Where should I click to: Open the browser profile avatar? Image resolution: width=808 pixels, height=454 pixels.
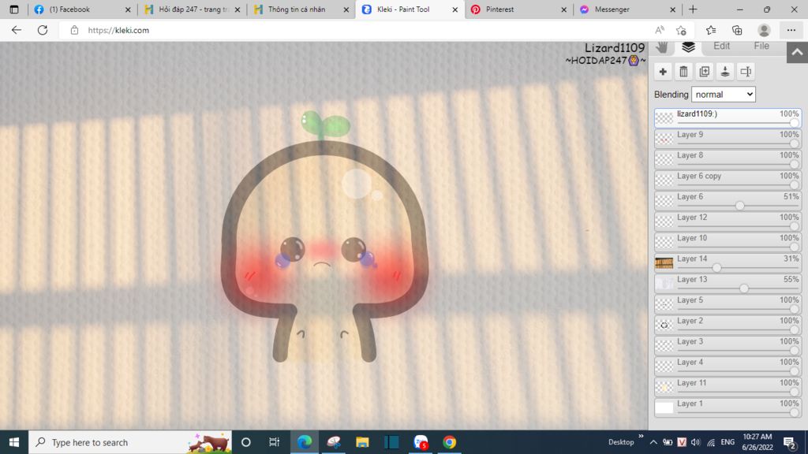[x=764, y=30]
